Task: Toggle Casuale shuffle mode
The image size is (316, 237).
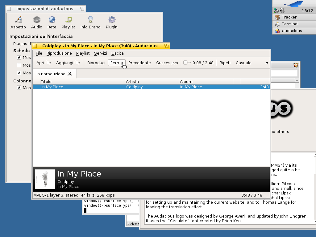Action: [243, 63]
